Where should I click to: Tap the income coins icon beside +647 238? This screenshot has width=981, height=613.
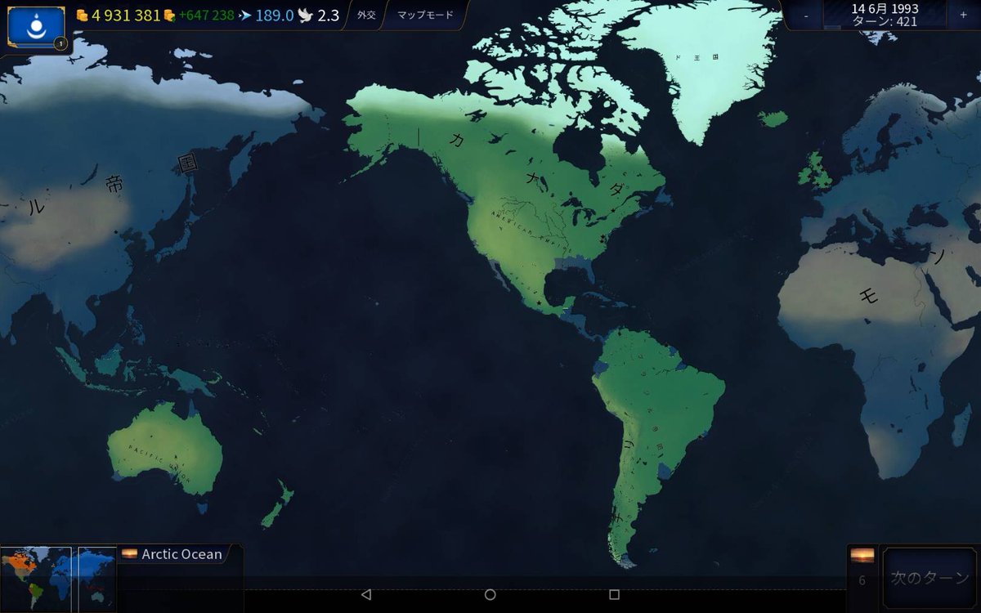(x=169, y=16)
